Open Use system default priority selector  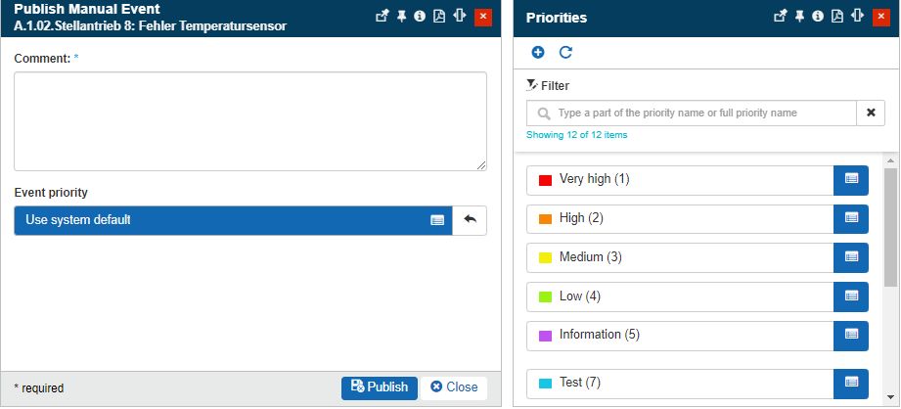click(233, 220)
